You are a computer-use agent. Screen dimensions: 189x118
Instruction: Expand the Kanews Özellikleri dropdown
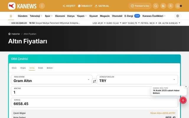[x=154, y=16]
